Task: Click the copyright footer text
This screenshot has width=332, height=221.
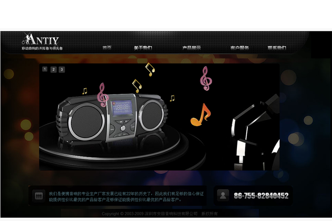Action: [159, 214]
